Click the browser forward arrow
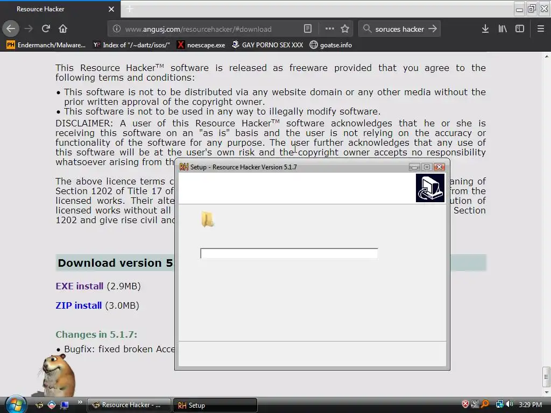Viewport: 551px width, 413px height. point(29,29)
